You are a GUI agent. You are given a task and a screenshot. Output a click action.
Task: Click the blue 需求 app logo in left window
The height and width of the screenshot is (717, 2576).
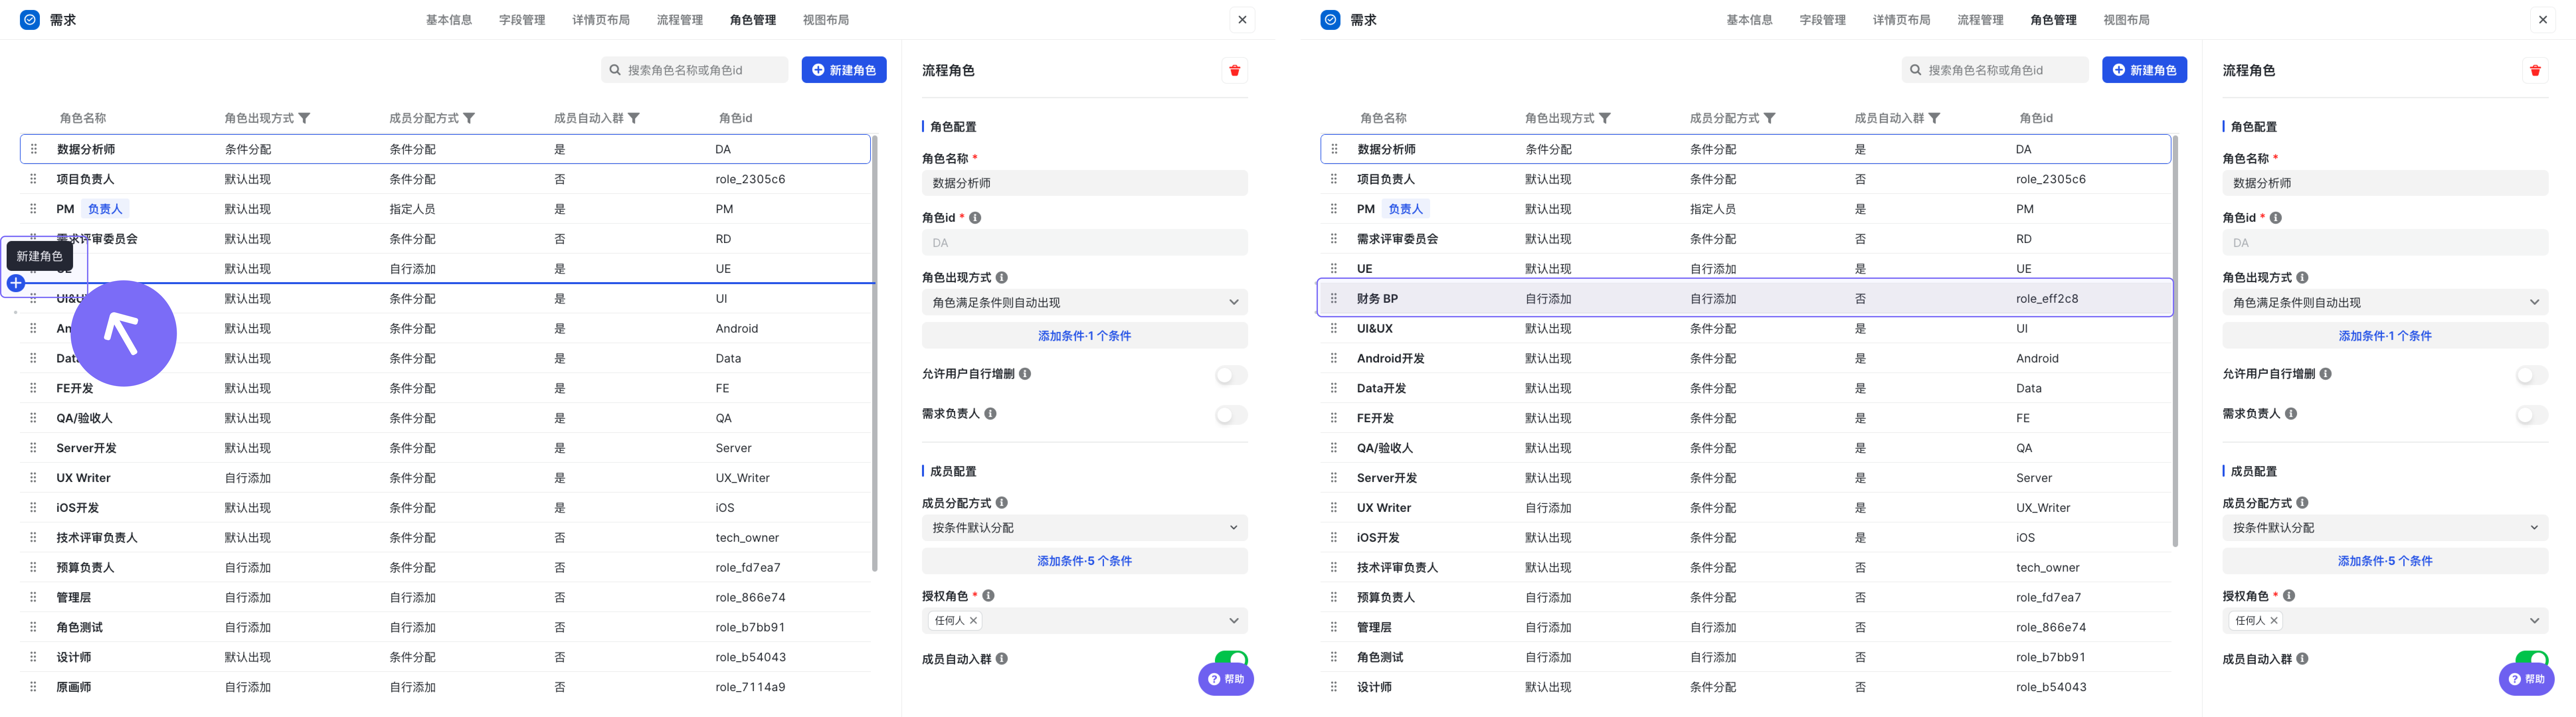[30, 20]
